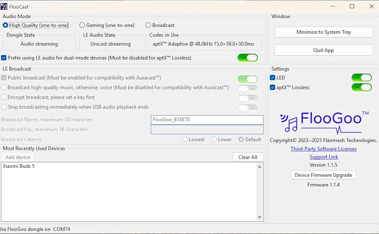Click the Audio streaming dongle state text

pos(39,44)
